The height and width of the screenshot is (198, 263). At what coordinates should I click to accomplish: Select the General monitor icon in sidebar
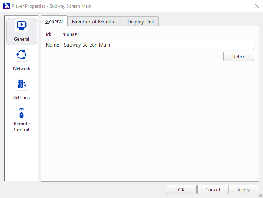(22, 25)
